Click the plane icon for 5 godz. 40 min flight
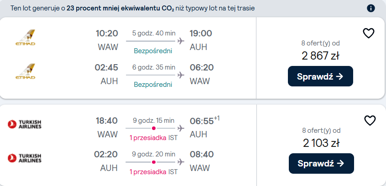Image resolution: width=386 pixels, height=186 pixels. click(x=181, y=41)
